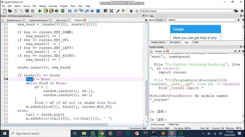The height and width of the screenshot is (137, 245).
Task: Expand the Help Object combo box
Action: 235,20
